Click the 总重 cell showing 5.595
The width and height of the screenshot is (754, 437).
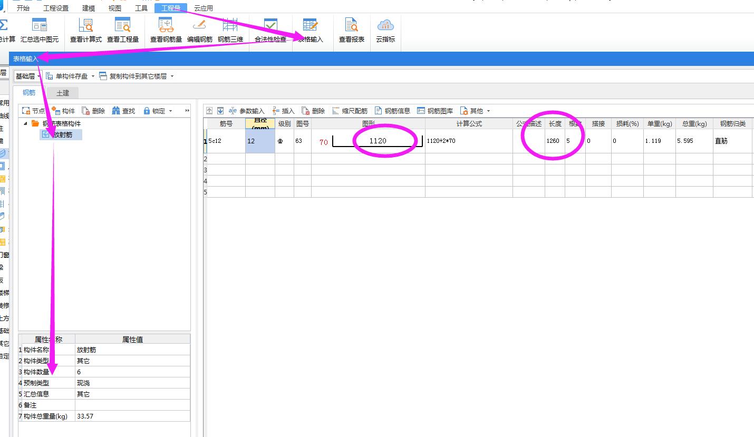(694, 141)
